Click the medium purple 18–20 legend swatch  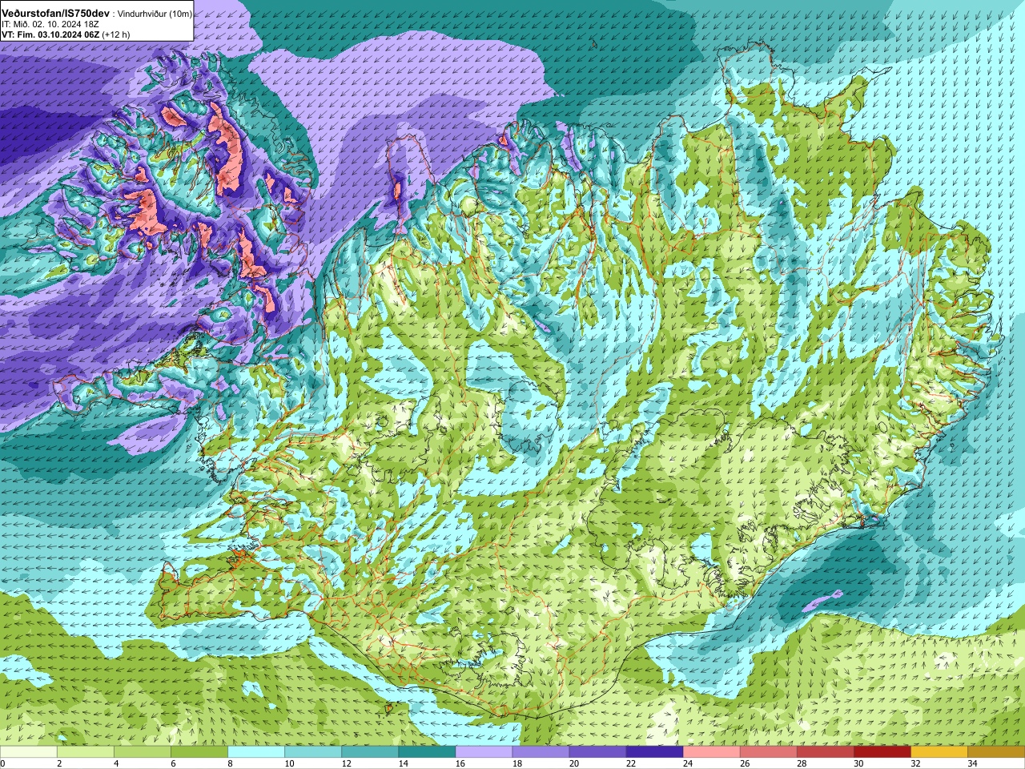(541, 752)
